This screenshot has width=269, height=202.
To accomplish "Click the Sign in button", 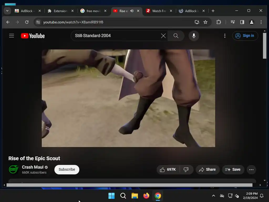I will point(245,36).
